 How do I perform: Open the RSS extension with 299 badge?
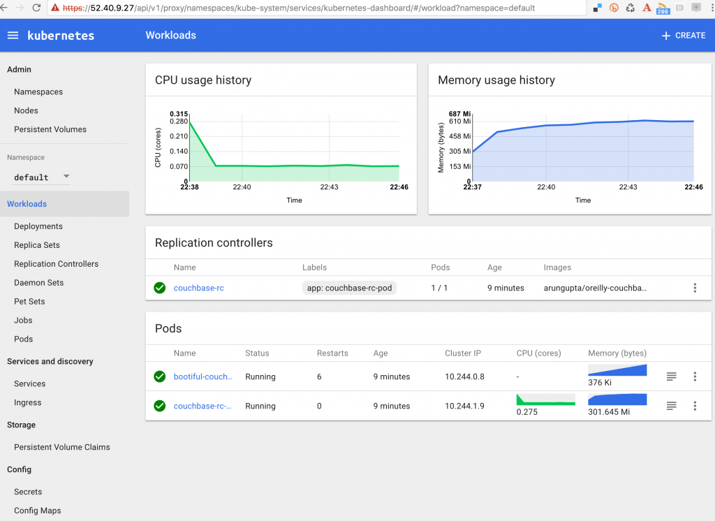tap(663, 8)
